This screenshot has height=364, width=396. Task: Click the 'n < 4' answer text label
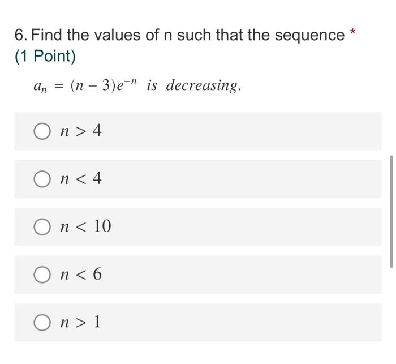click(x=81, y=178)
